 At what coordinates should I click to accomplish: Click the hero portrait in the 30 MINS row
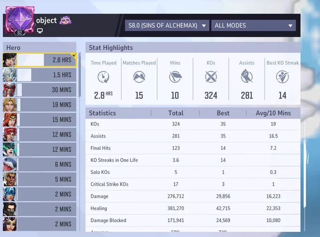(x=10, y=90)
